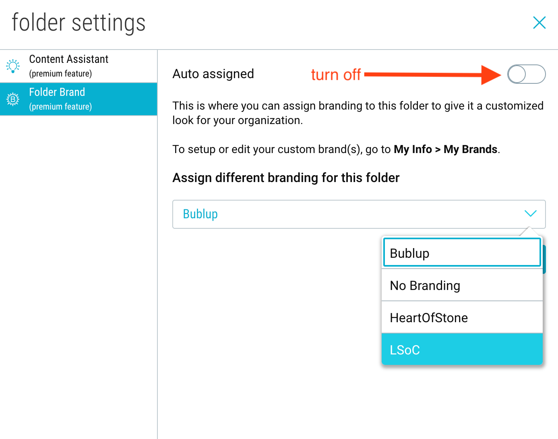Viewport: 558px width, 439px height.
Task: Pick HeartOfStone from the brand list
Action: pyautogui.click(x=462, y=317)
